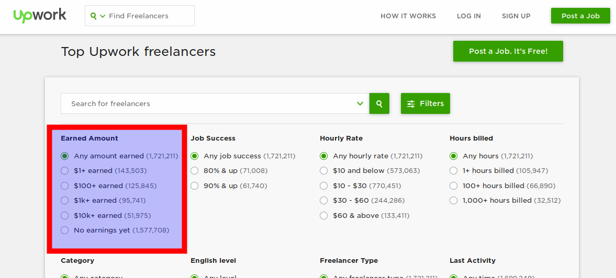Screen dimensions: 616x278
Task: Select Any hourly rate radio
Action: (x=324, y=156)
